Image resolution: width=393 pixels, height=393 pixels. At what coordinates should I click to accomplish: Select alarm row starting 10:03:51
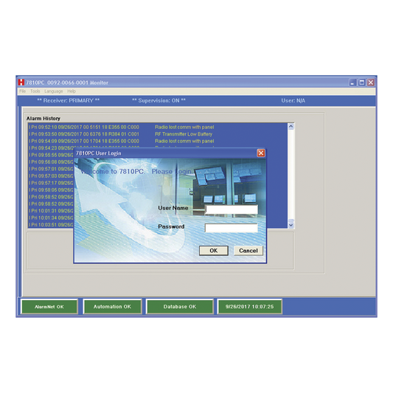(51, 225)
